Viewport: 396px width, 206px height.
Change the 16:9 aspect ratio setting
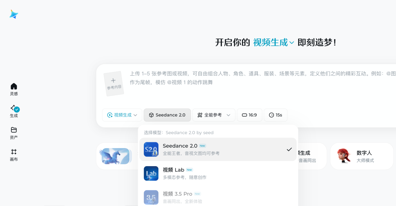(250, 115)
